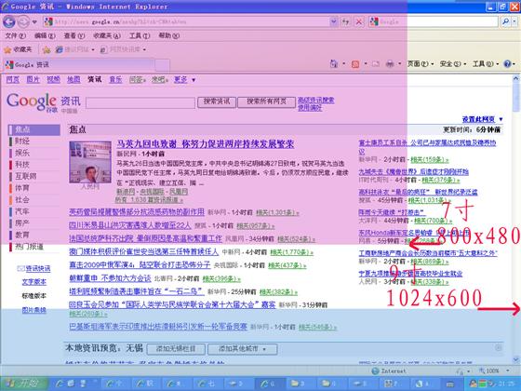Viewport: 521px width, 391px height.
Task: Click the magnifier search icon
Action: (x=505, y=22)
